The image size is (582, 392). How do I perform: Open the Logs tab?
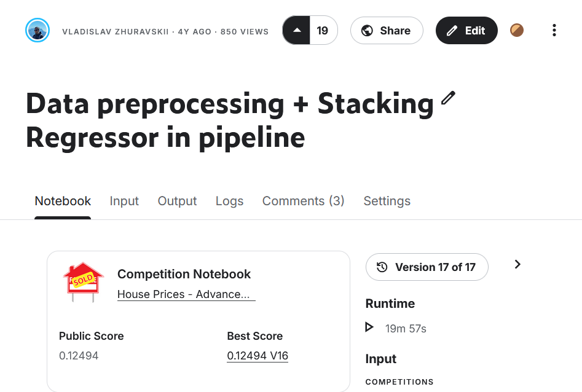229,201
